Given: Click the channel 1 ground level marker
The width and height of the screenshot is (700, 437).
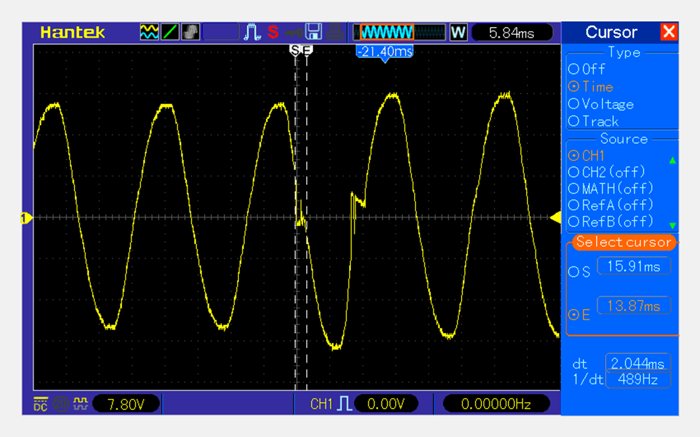Looking at the screenshot, I should tap(26, 218).
